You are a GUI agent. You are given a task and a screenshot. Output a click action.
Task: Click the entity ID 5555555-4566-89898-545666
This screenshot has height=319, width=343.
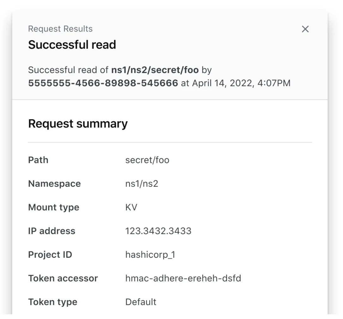pyautogui.click(x=103, y=83)
